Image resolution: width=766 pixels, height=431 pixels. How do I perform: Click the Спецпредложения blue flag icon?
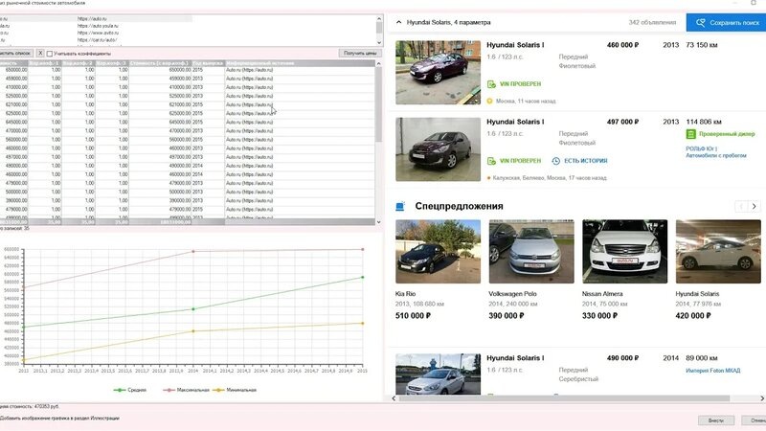[x=400, y=206]
